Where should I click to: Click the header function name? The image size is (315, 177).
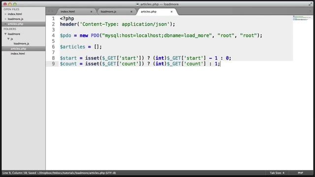[x=68, y=24]
